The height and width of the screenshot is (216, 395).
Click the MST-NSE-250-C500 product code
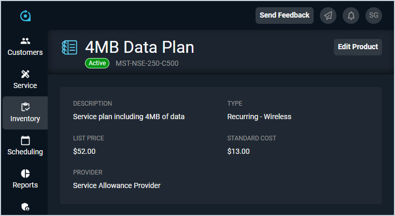(147, 63)
